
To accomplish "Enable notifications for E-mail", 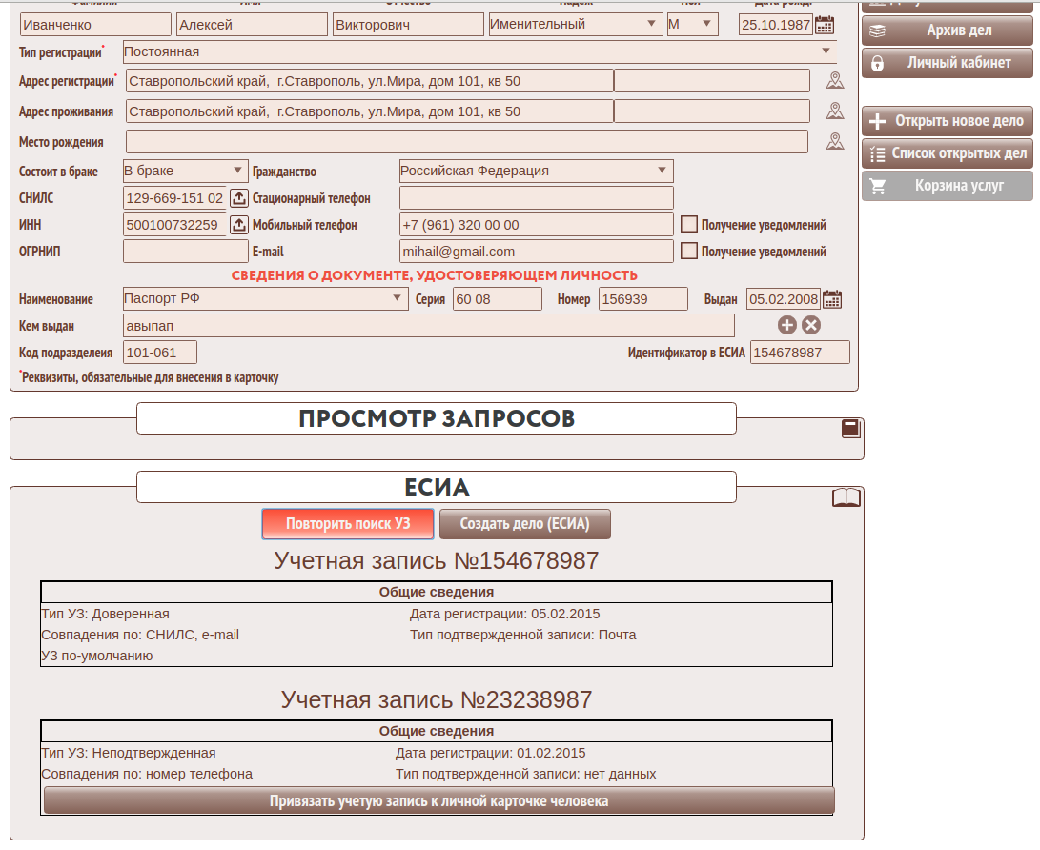I will point(689,252).
